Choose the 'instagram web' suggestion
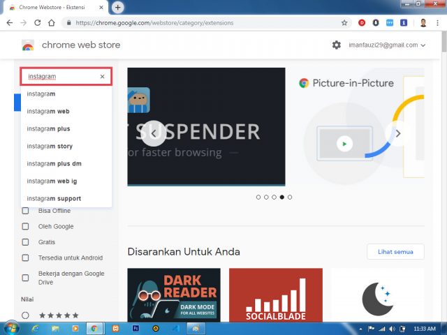 point(66,112)
